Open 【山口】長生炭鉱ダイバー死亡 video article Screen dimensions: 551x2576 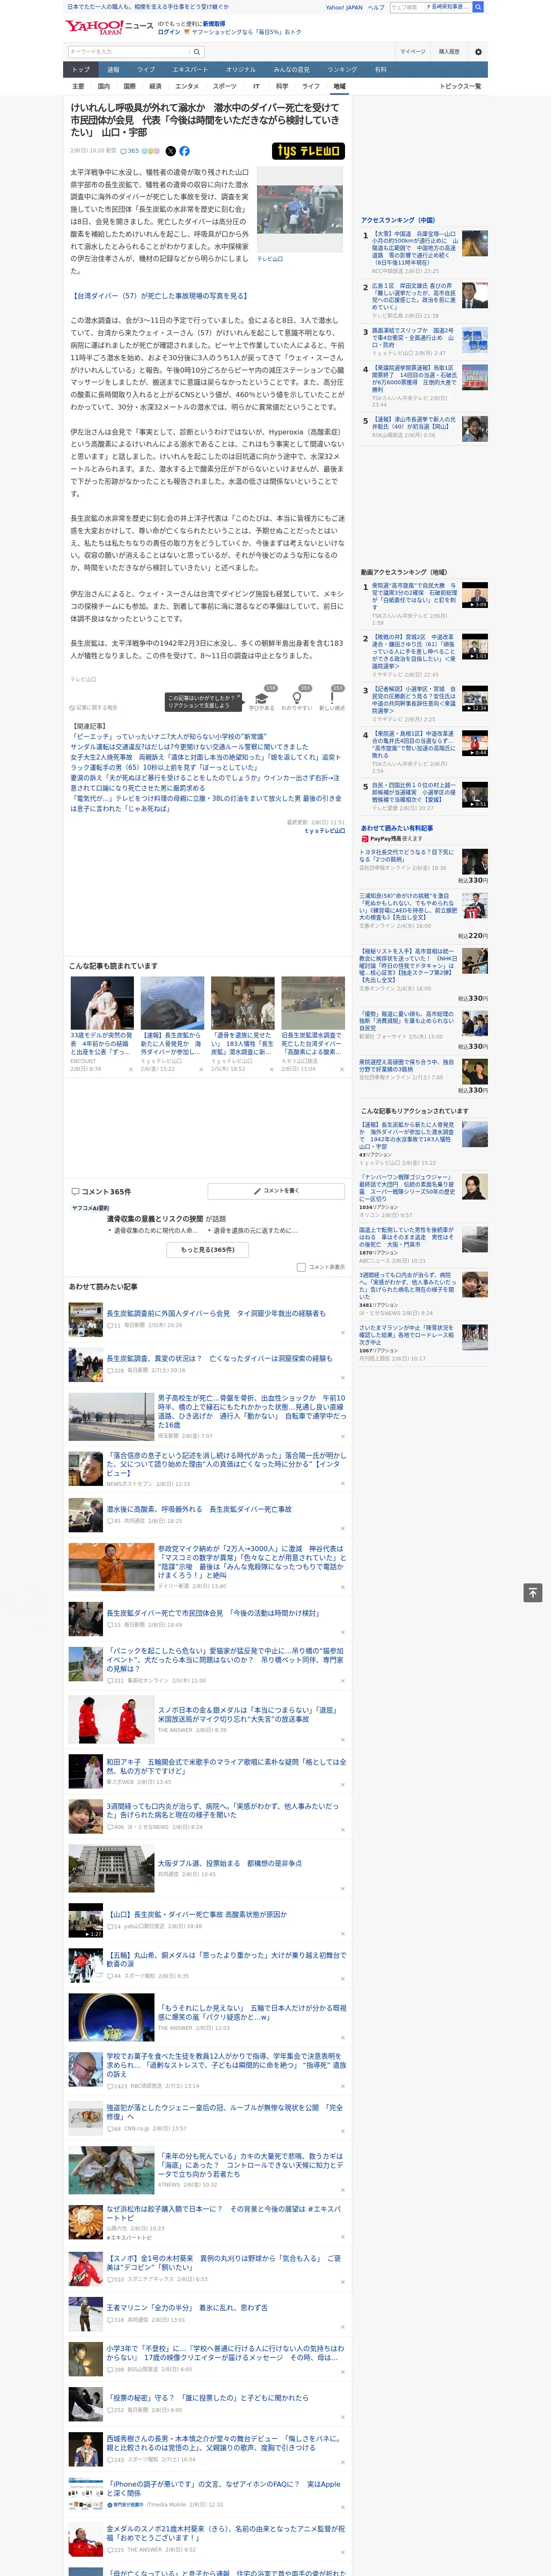point(196,1914)
